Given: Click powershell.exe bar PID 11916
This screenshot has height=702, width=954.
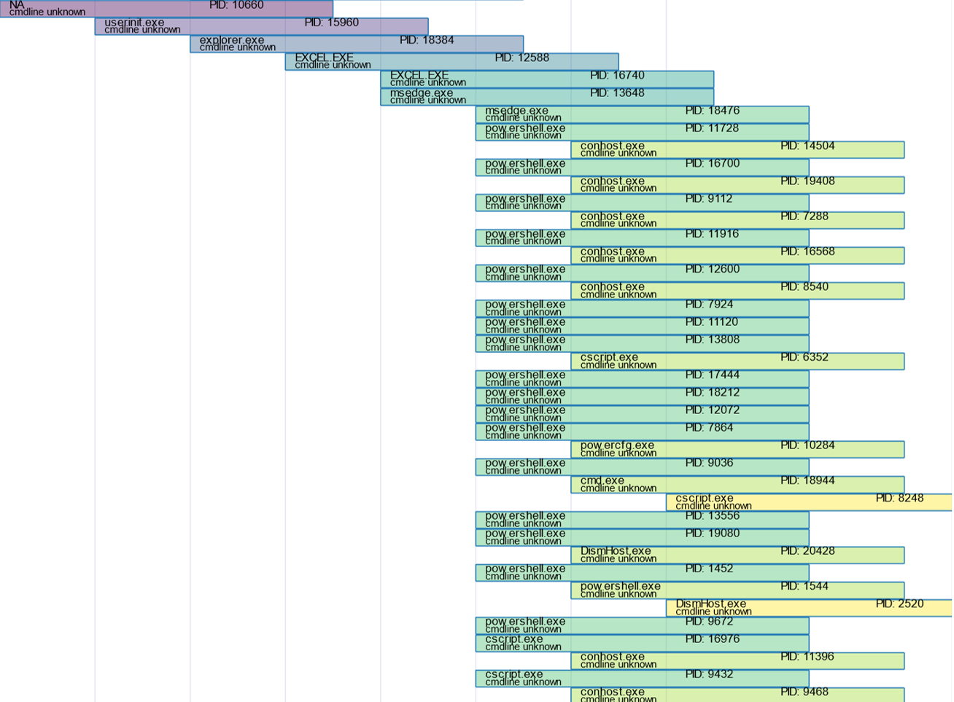Looking at the screenshot, I should coord(642,238).
